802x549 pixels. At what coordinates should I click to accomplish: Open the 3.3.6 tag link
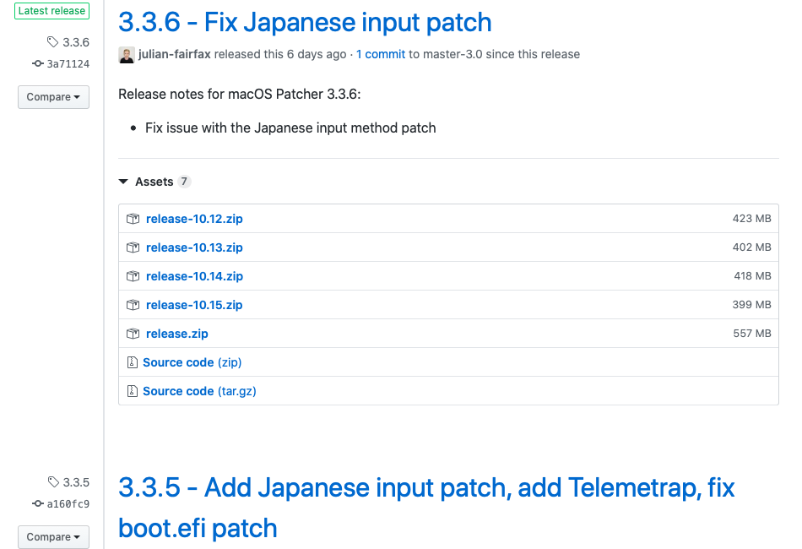[x=74, y=42]
